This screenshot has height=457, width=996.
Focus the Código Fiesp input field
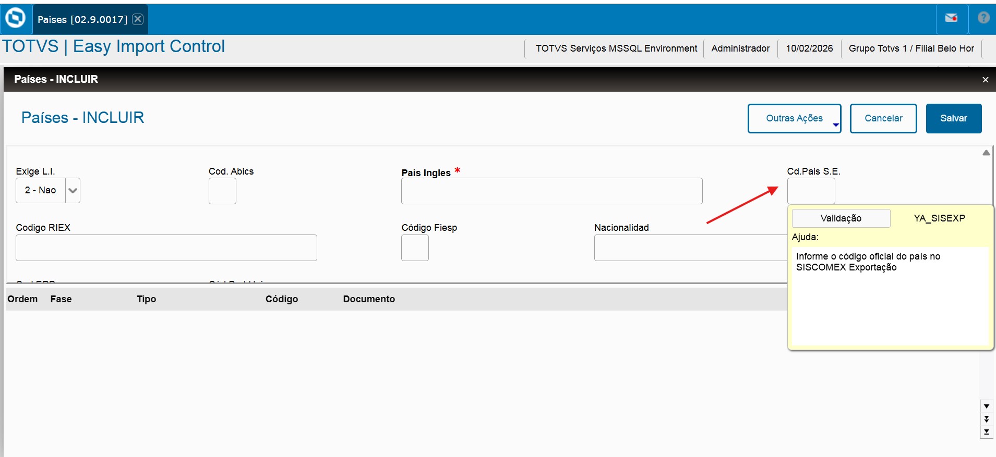click(x=415, y=248)
